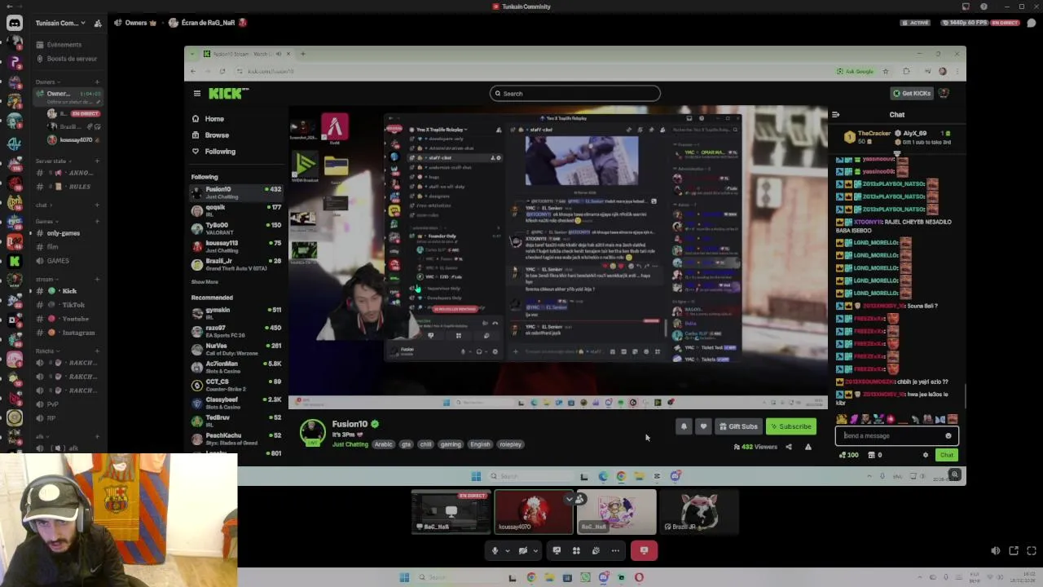Collapse the Kick chat panel arrow icon

point(835,115)
